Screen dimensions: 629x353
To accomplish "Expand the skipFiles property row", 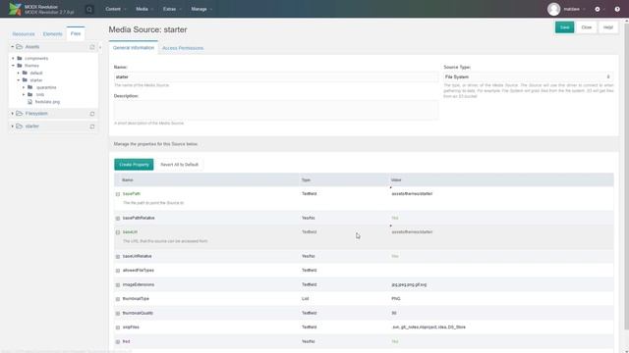I will click(x=118, y=328).
